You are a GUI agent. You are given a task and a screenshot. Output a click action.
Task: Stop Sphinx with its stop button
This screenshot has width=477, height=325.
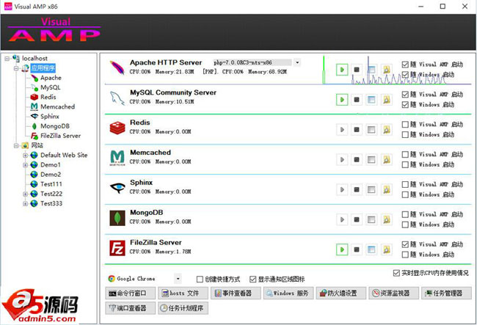click(357, 189)
